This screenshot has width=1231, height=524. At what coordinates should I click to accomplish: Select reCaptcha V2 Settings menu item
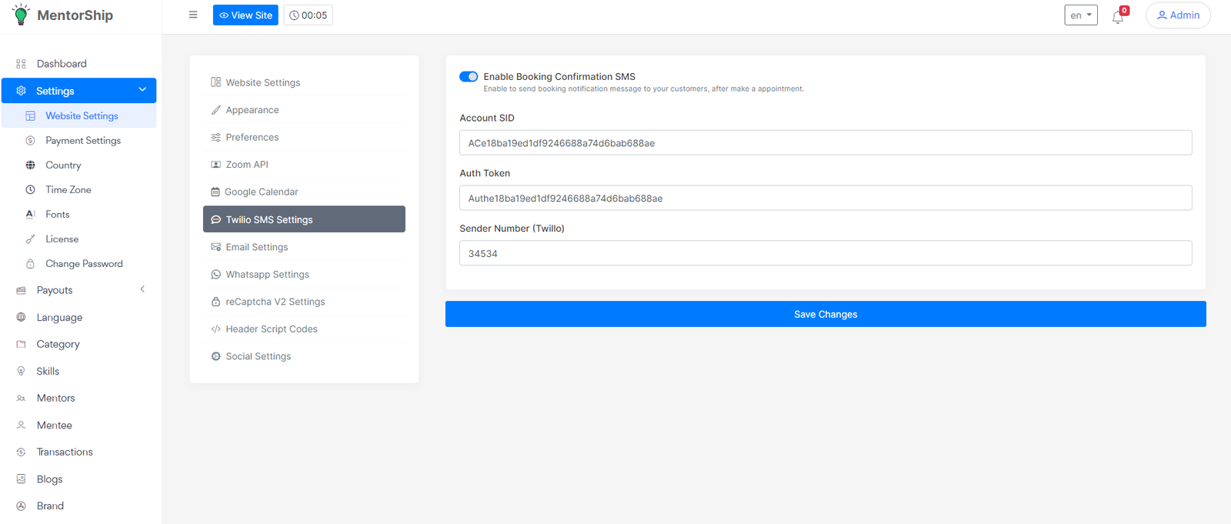275,302
